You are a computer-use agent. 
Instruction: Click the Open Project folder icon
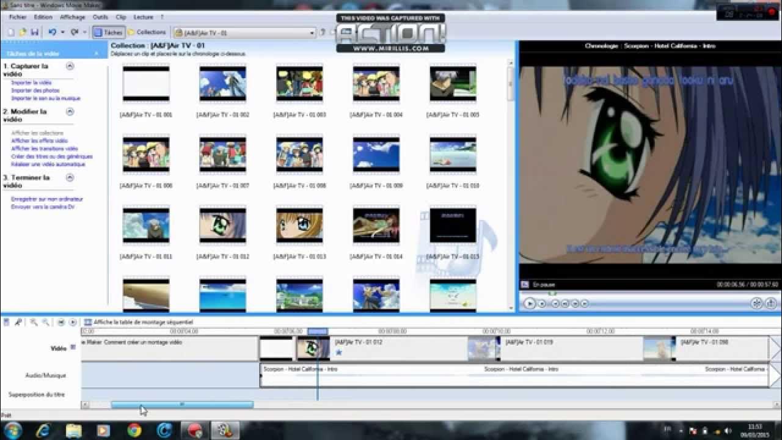(x=23, y=32)
